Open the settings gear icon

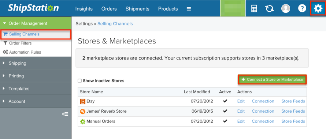click(318, 8)
